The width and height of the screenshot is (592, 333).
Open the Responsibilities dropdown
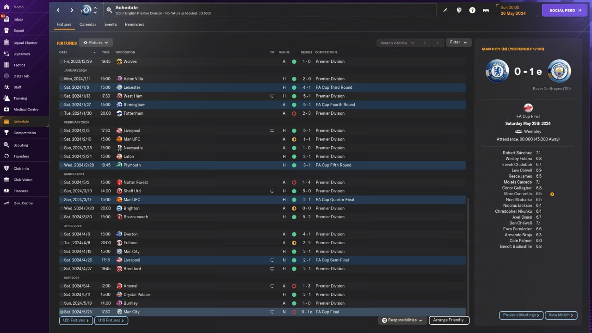[x=402, y=320]
